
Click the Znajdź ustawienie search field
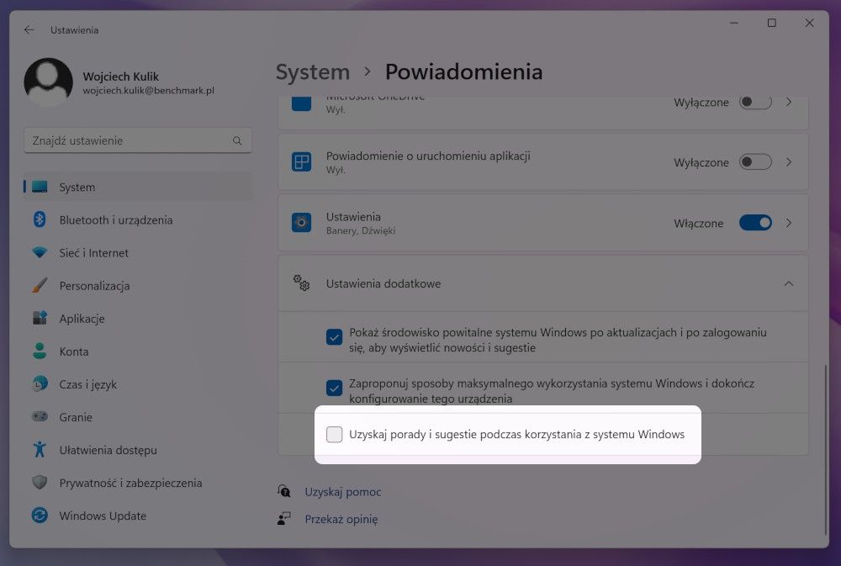(138, 140)
